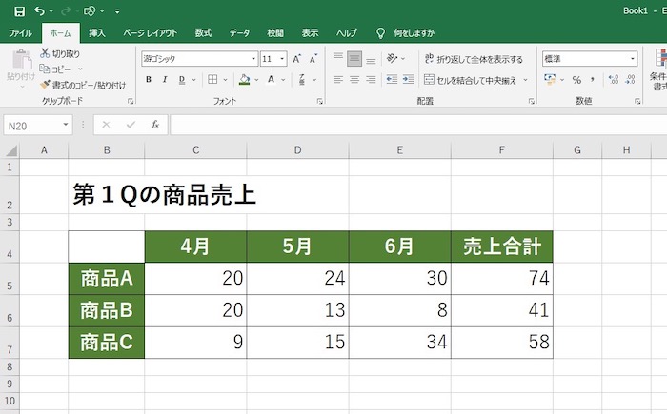Expand the borders dropdown arrow
The height and width of the screenshot is (414, 667).
tap(226, 80)
